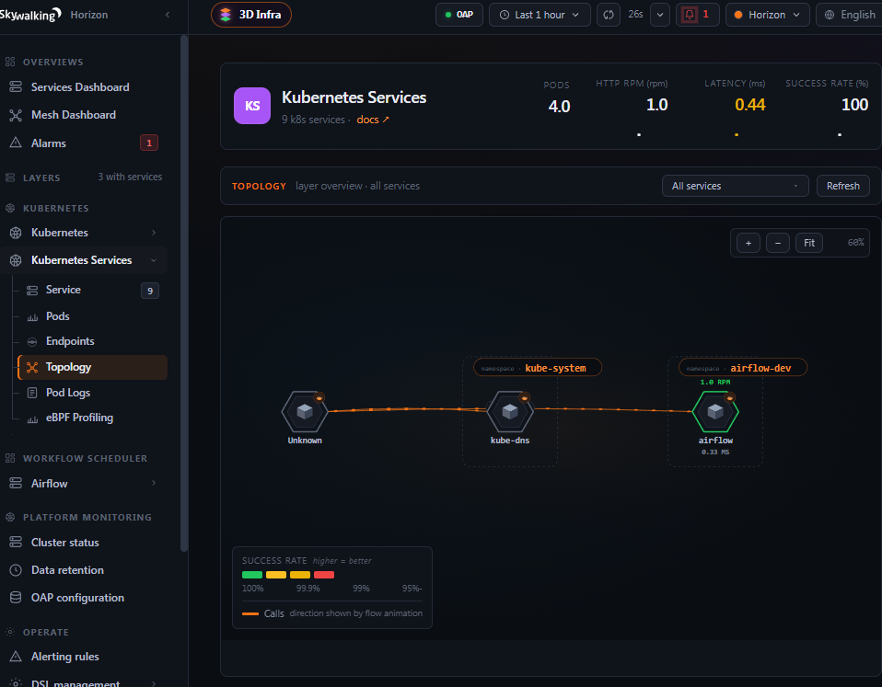Screen dimensions: 882x687
Task: Open the 3D Infra view
Action: tap(250, 15)
